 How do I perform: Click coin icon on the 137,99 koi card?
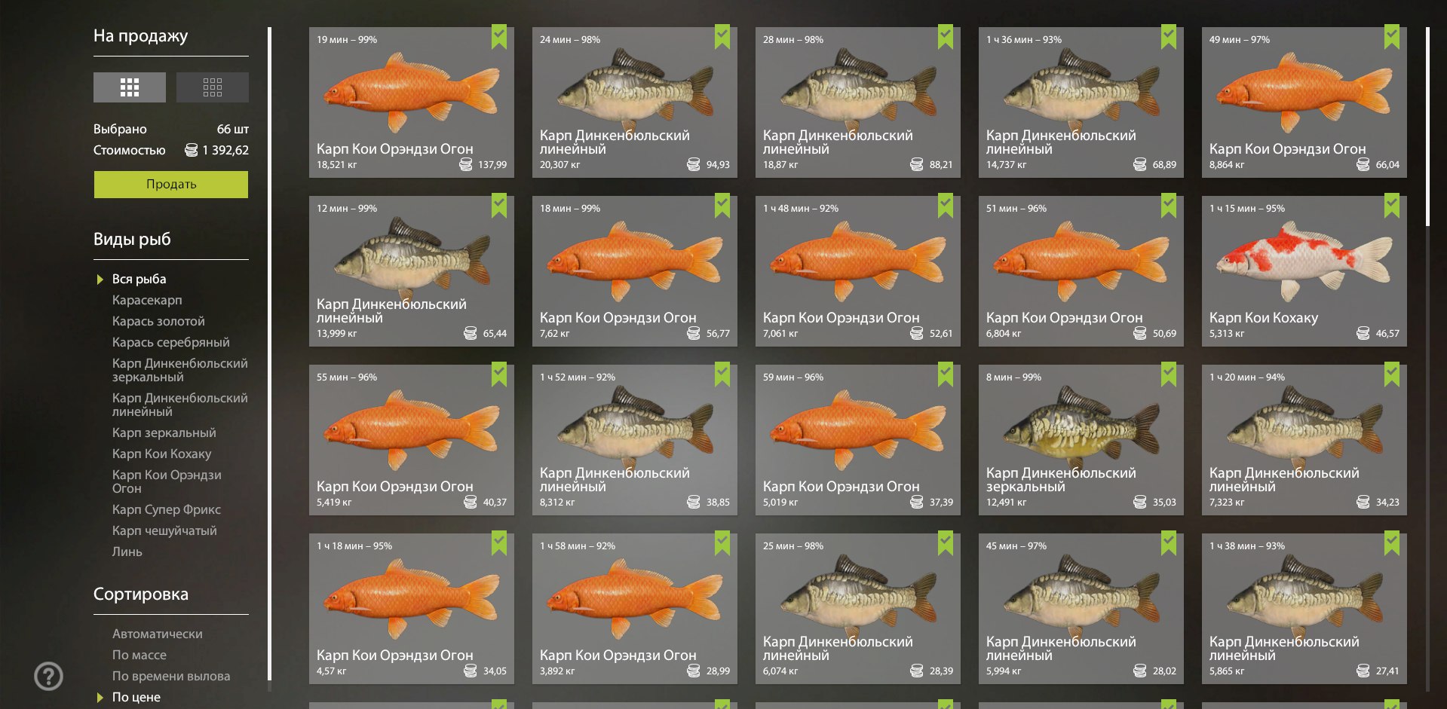point(466,164)
